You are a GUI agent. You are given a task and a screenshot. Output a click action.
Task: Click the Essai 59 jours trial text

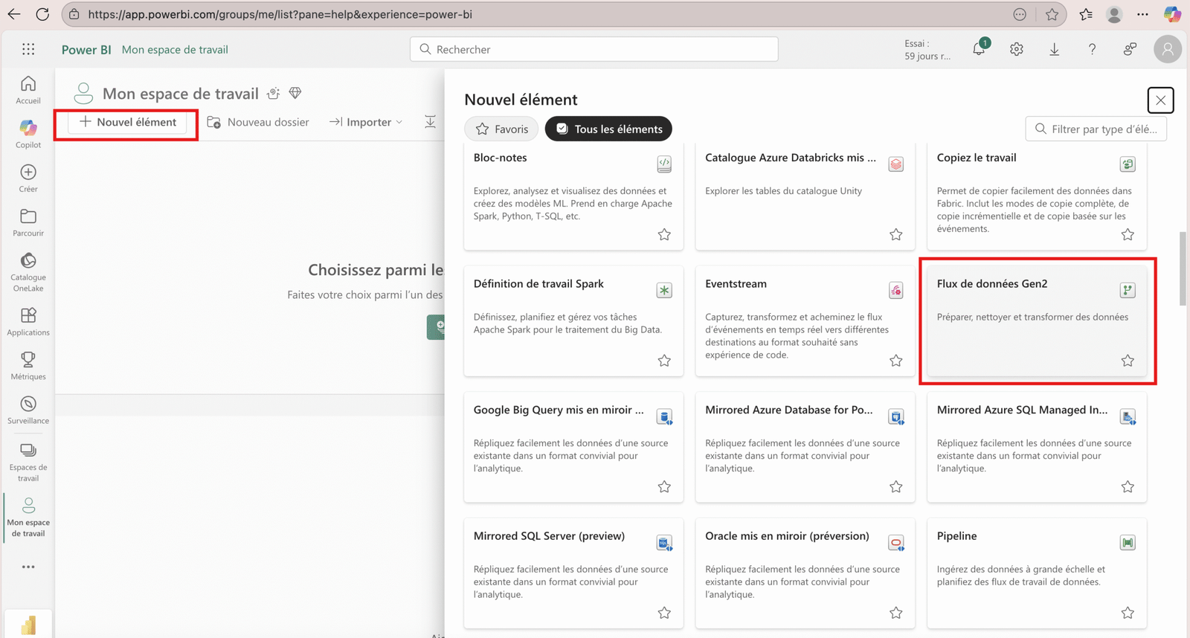click(927, 50)
